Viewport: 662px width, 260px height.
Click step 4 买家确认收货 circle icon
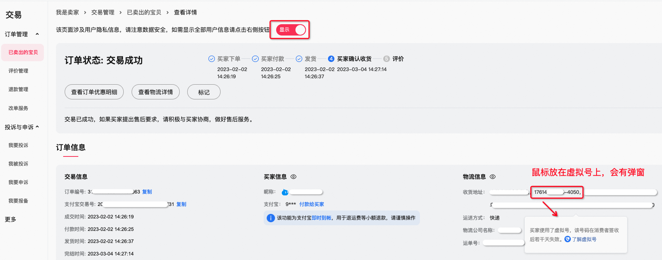coord(331,59)
